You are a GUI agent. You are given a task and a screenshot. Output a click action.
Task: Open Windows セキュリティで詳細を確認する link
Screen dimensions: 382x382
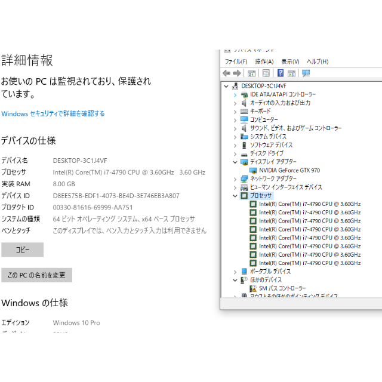tap(53, 113)
